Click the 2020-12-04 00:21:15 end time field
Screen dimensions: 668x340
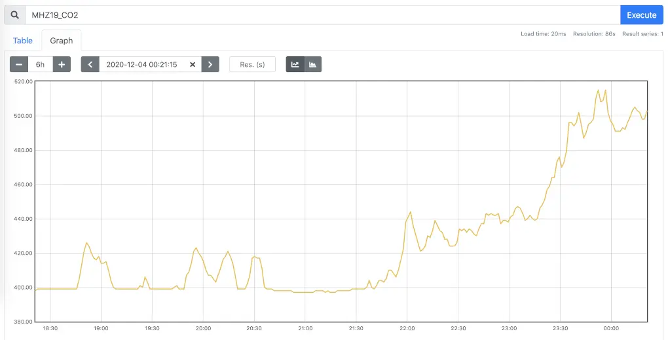pyautogui.click(x=142, y=64)
